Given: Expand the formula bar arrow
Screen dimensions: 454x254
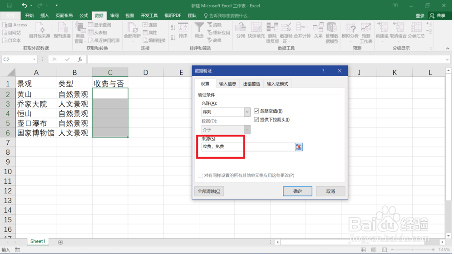Looking at the screenshot, I should tap(447, 59).
